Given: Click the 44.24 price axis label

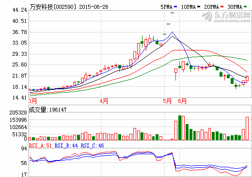Looking at the screenshot, I should pos(19,10).
